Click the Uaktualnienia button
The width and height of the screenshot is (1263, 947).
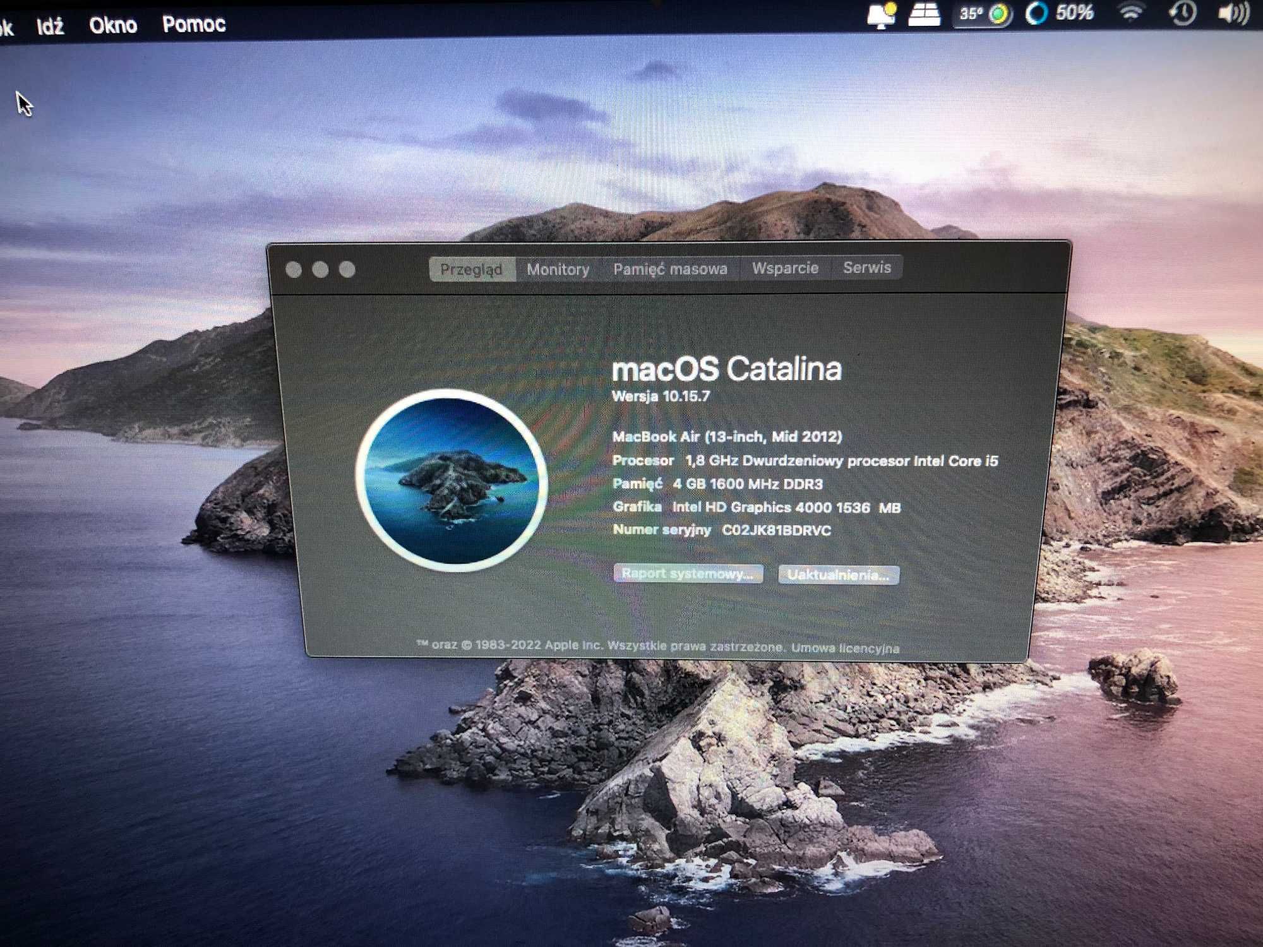click(x=838, y=575)
